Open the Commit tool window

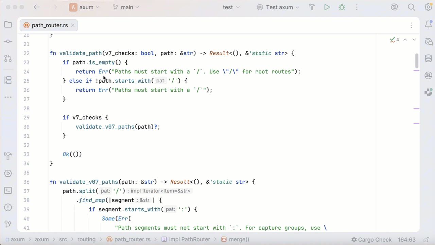pos(8,42)
